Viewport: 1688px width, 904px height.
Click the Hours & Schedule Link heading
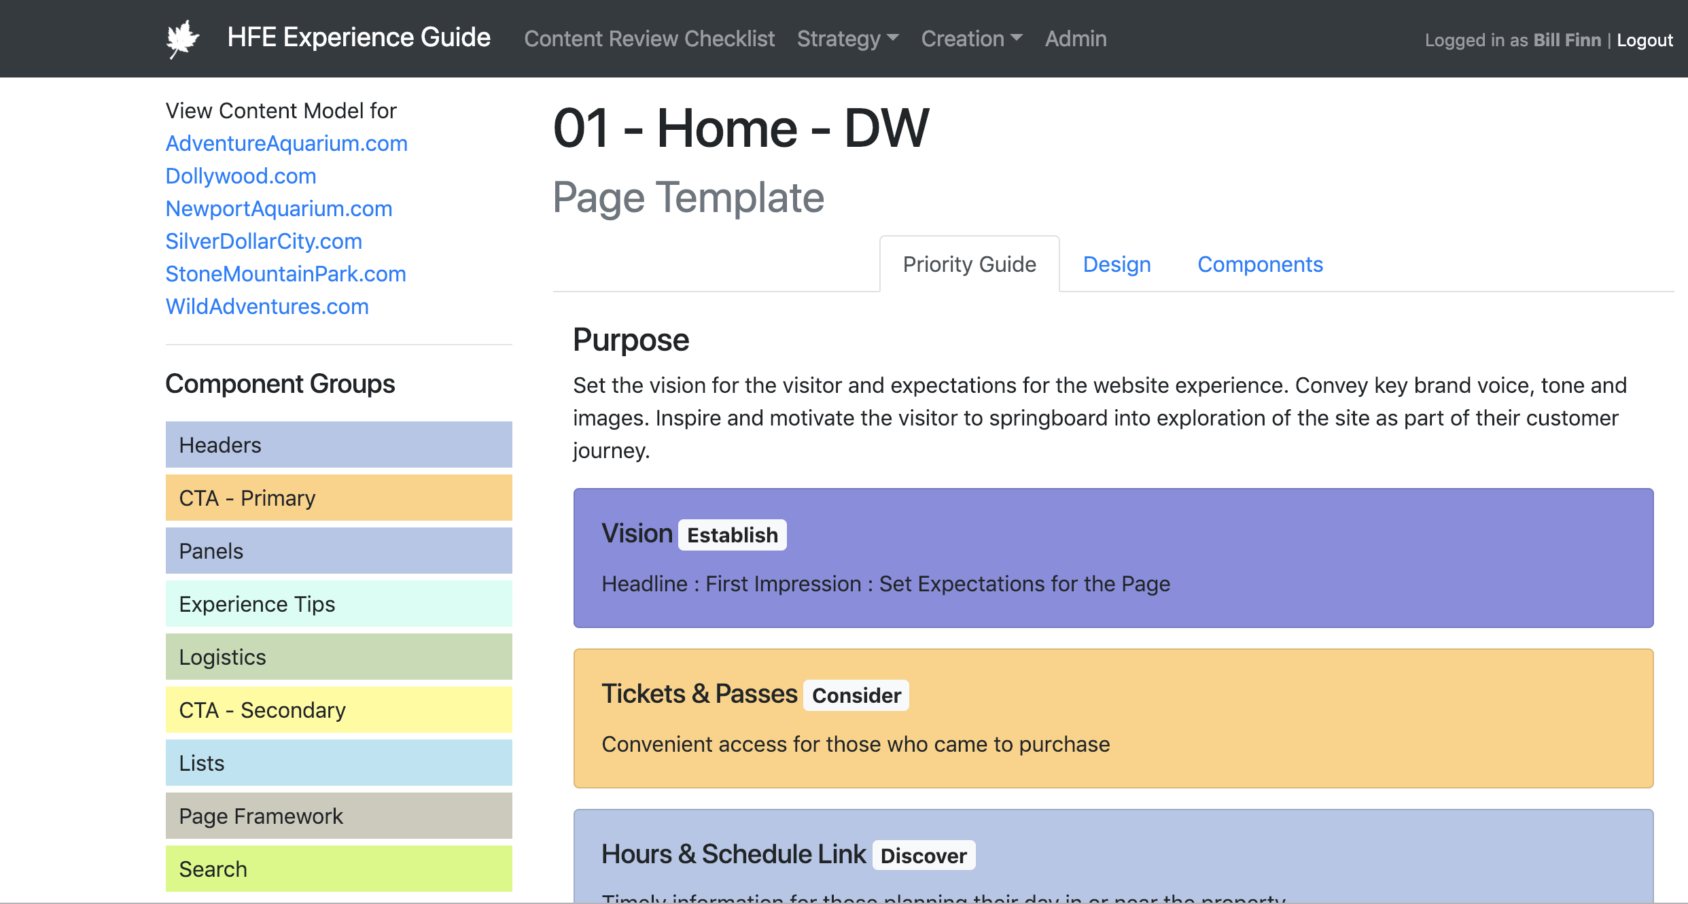click(734, 854)
